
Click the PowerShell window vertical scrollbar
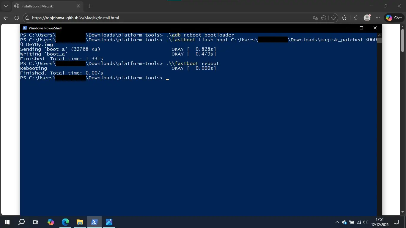(379, 119)
